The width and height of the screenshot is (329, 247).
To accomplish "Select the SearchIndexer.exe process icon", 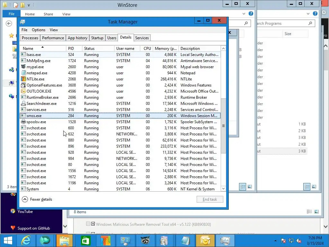I will point(23,103).
